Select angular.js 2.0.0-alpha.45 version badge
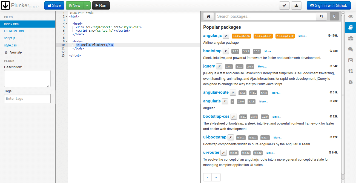This screenshot has height=183, width=356. [241, 36]
